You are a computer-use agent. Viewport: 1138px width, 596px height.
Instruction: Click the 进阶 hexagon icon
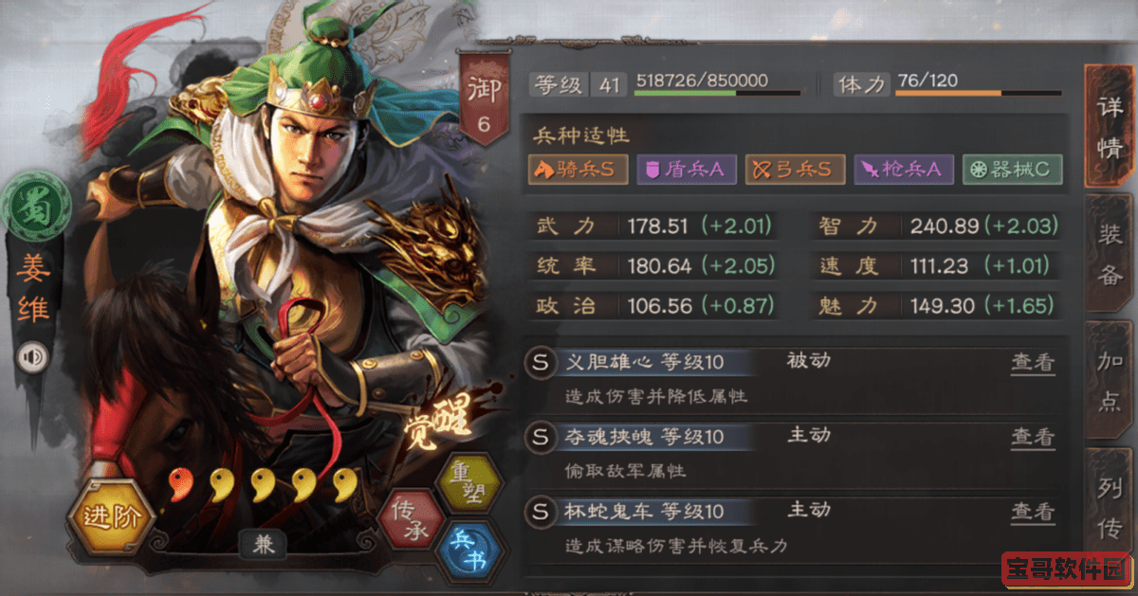[x=109, y=517]
